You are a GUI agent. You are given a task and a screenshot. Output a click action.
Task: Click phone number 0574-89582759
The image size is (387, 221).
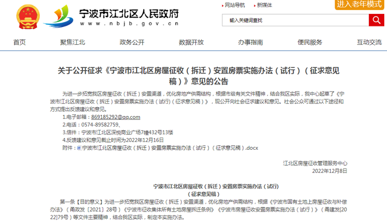(100, 125)
